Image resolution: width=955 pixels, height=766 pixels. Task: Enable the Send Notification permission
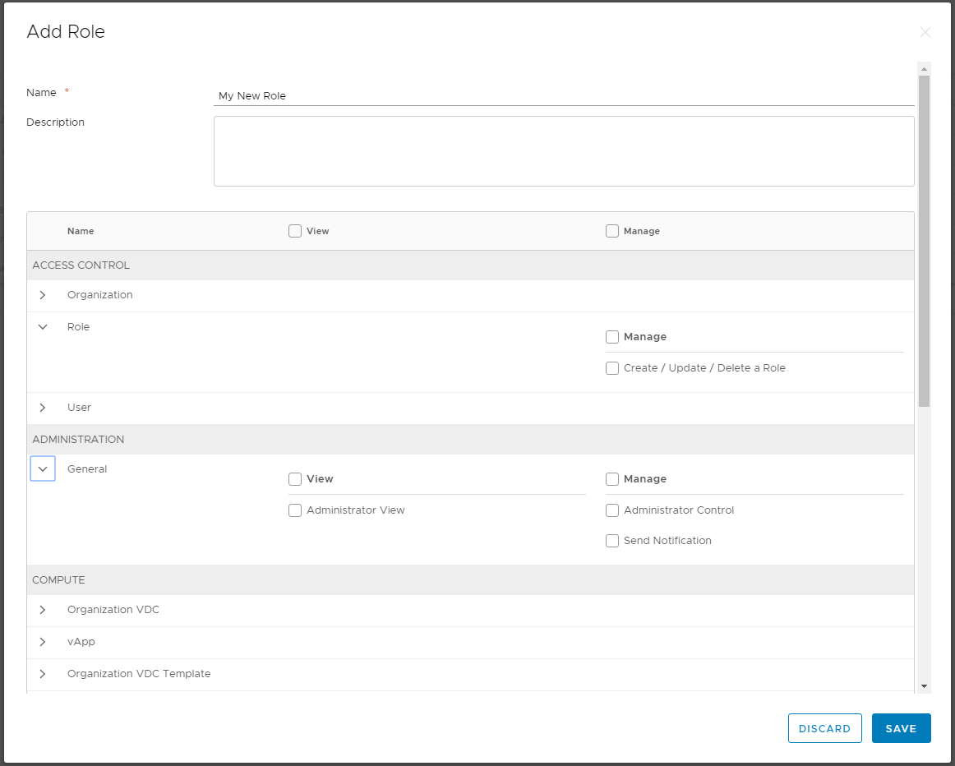pos(612,540)
